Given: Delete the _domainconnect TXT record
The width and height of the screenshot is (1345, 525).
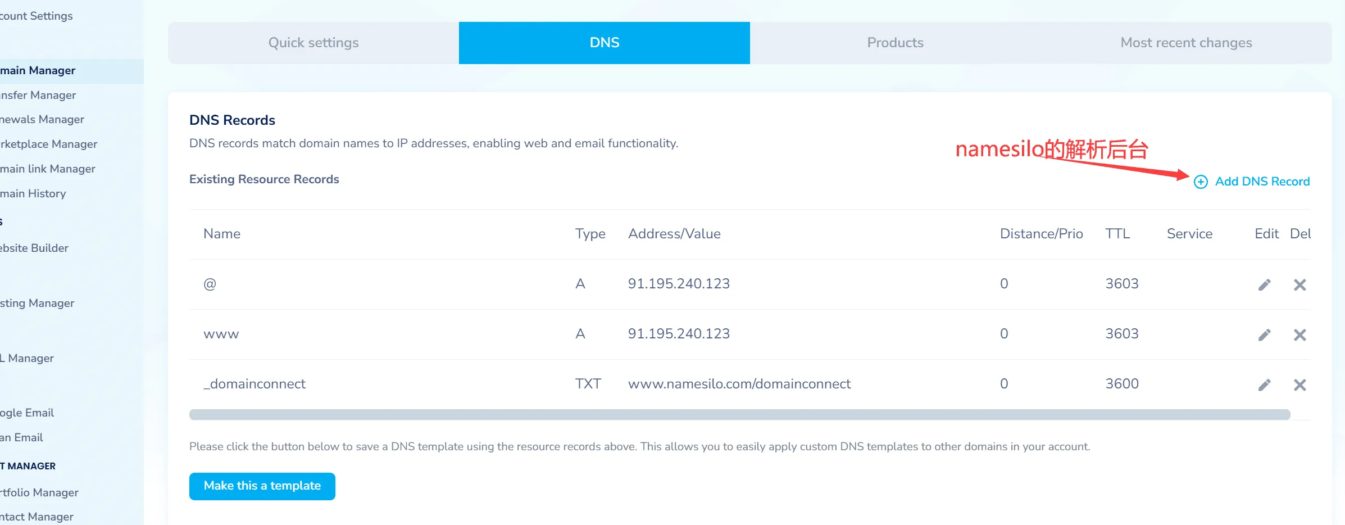Looking at the screenshot, I should 1299,385.
